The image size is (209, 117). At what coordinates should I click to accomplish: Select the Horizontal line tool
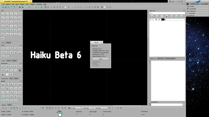tap(12, 14)
